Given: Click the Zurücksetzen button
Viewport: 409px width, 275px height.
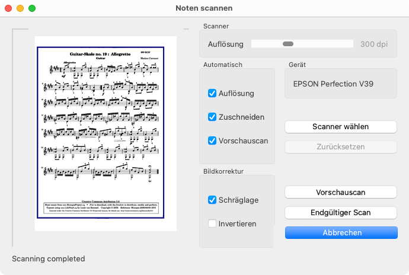Looking at the screenshot, I should 340,147.
